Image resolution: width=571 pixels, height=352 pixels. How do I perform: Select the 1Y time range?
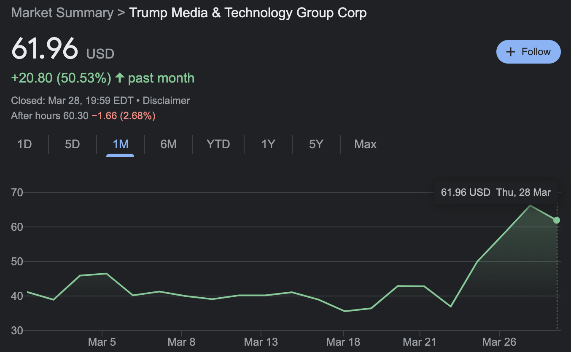pos(268,144)
